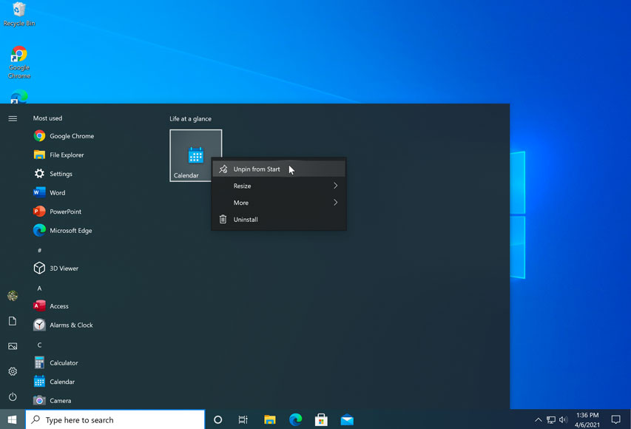Click the Power button in Start
Screen dimensions: 631x429
(12, 396)
